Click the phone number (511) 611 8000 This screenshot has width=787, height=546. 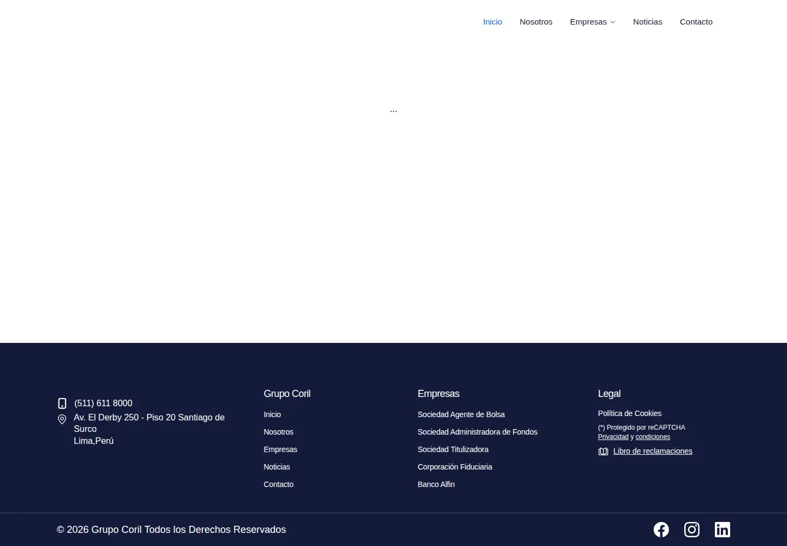pyautogui.click(x=103, y=403)
